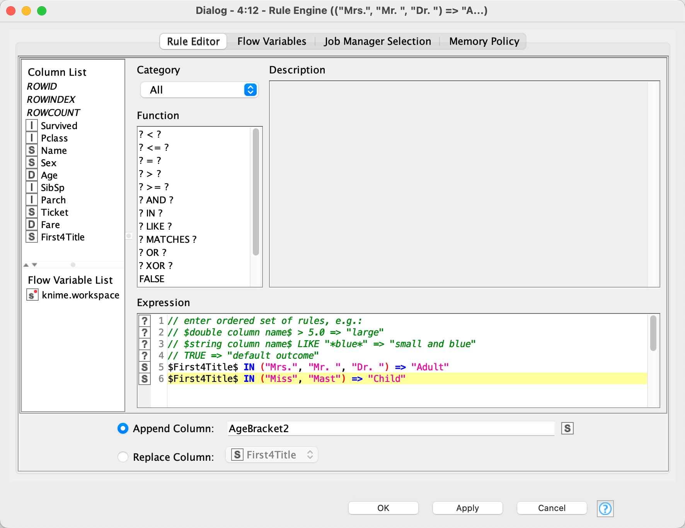
Task: Open the Replace Column First4Title dropdown
Action: point(272,455)
